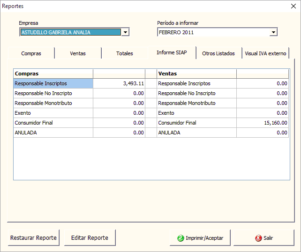Select the ASTUDILLO GABRIELA ANALIA company field
Viewport: 301px width, 252px height.
(x=70, y=32)
